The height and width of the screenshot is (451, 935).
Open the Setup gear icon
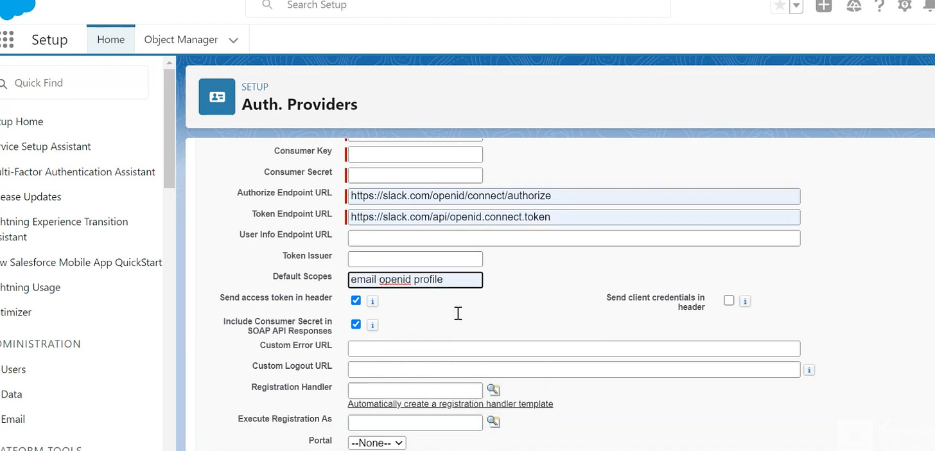[905, 5]
